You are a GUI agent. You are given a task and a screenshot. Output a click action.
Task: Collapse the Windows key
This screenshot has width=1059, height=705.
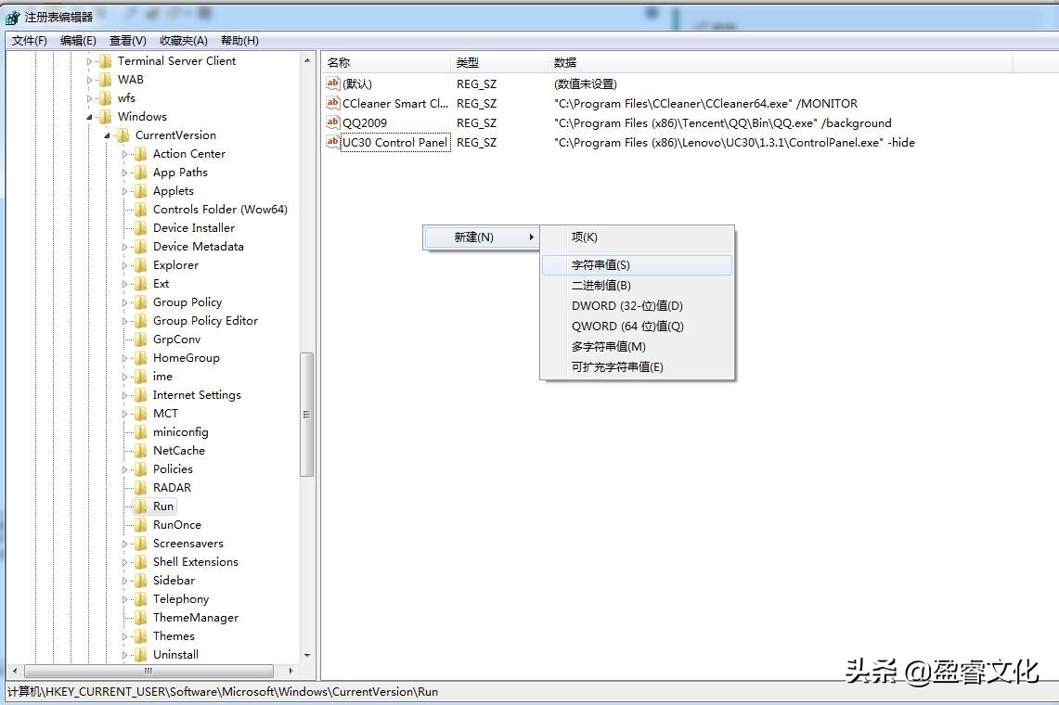coord(90,116)
